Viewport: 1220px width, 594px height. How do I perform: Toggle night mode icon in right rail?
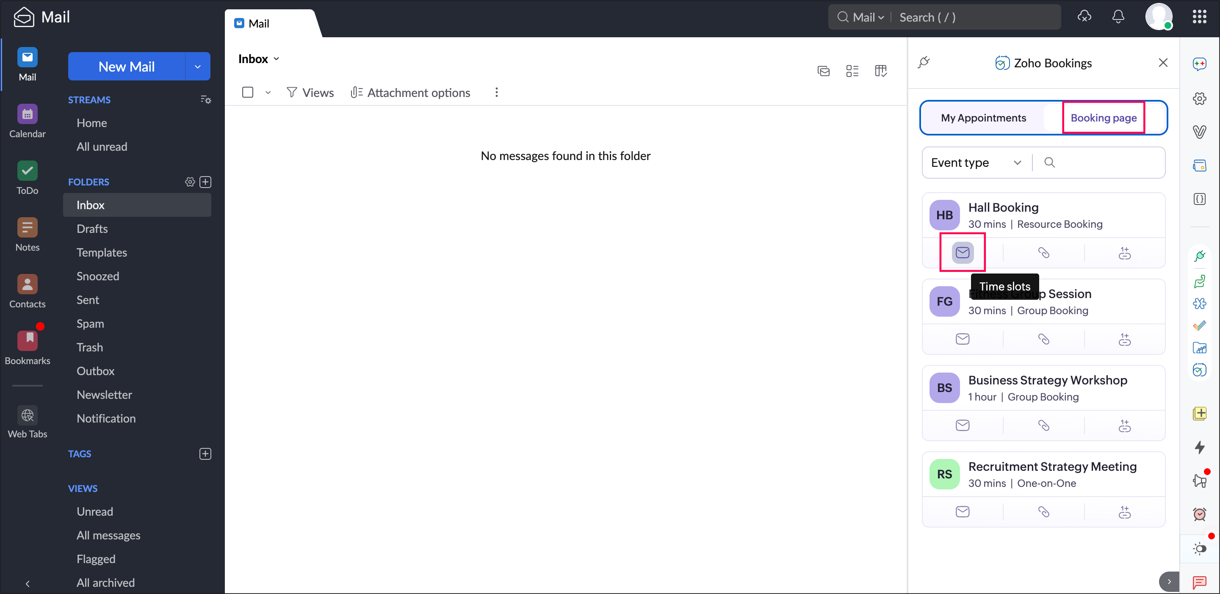[1199, 549]
